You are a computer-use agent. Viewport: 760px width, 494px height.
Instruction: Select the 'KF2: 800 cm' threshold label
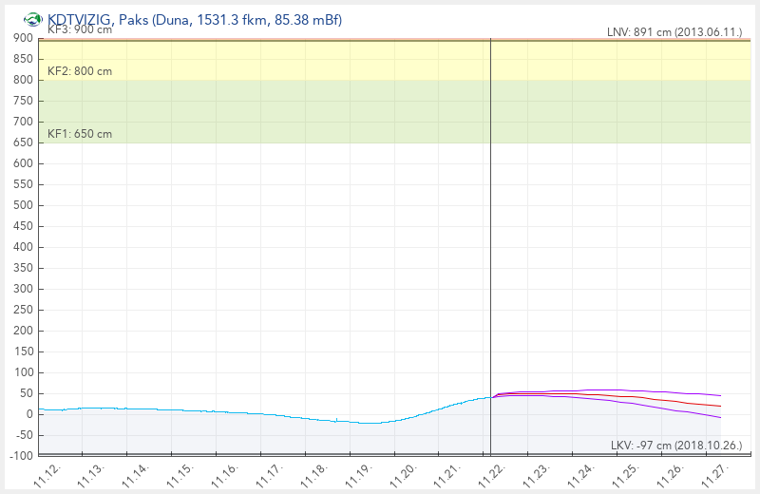(x=79, y=71)
